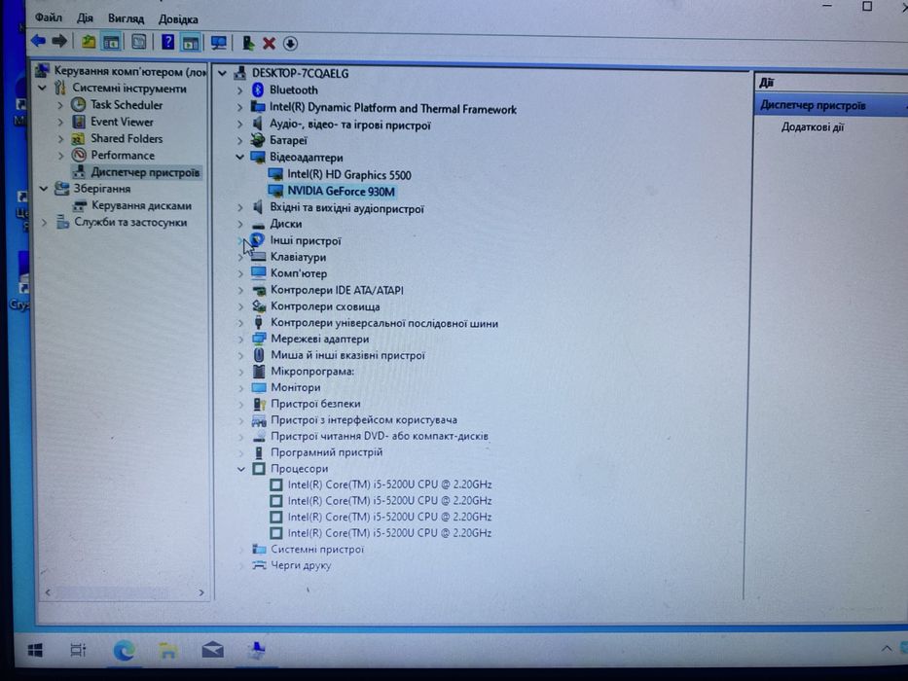Click the Help question mark toolbar icon
This screenshot has width=908, height=681.
tap(167, 42)
